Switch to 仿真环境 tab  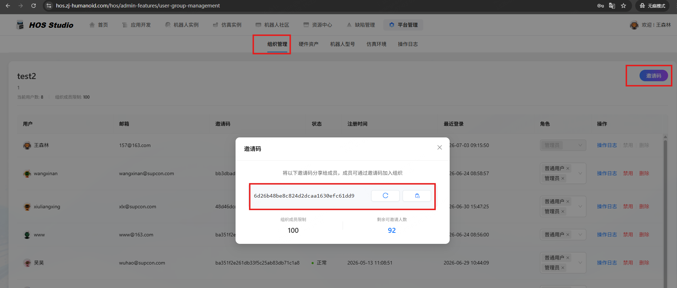pos(377,44)
